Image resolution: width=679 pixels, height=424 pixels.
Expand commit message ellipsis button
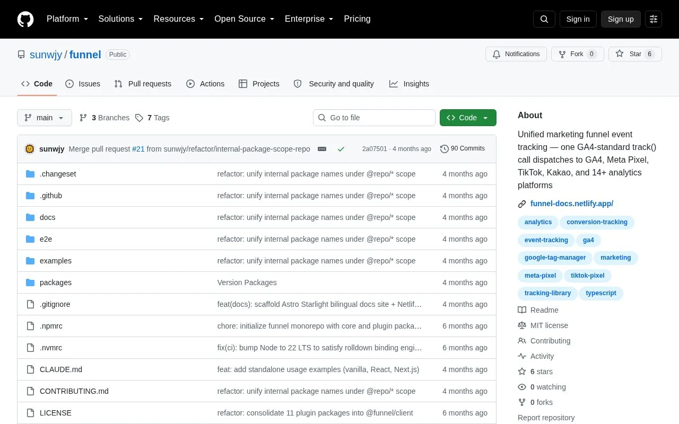tap(322, 149)
